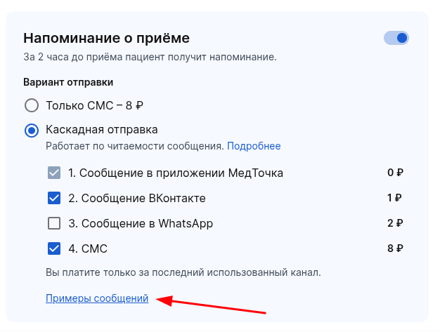Click the "Напоминание о приёме" heading

click(x=106, y=38)
